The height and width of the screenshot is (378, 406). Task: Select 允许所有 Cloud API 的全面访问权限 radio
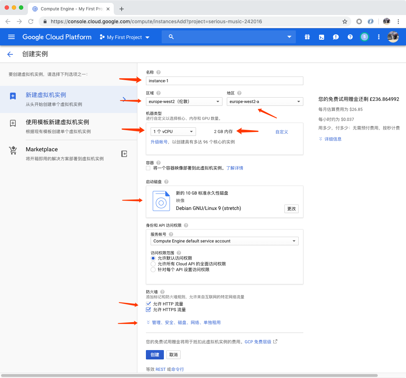click(153, 264)
